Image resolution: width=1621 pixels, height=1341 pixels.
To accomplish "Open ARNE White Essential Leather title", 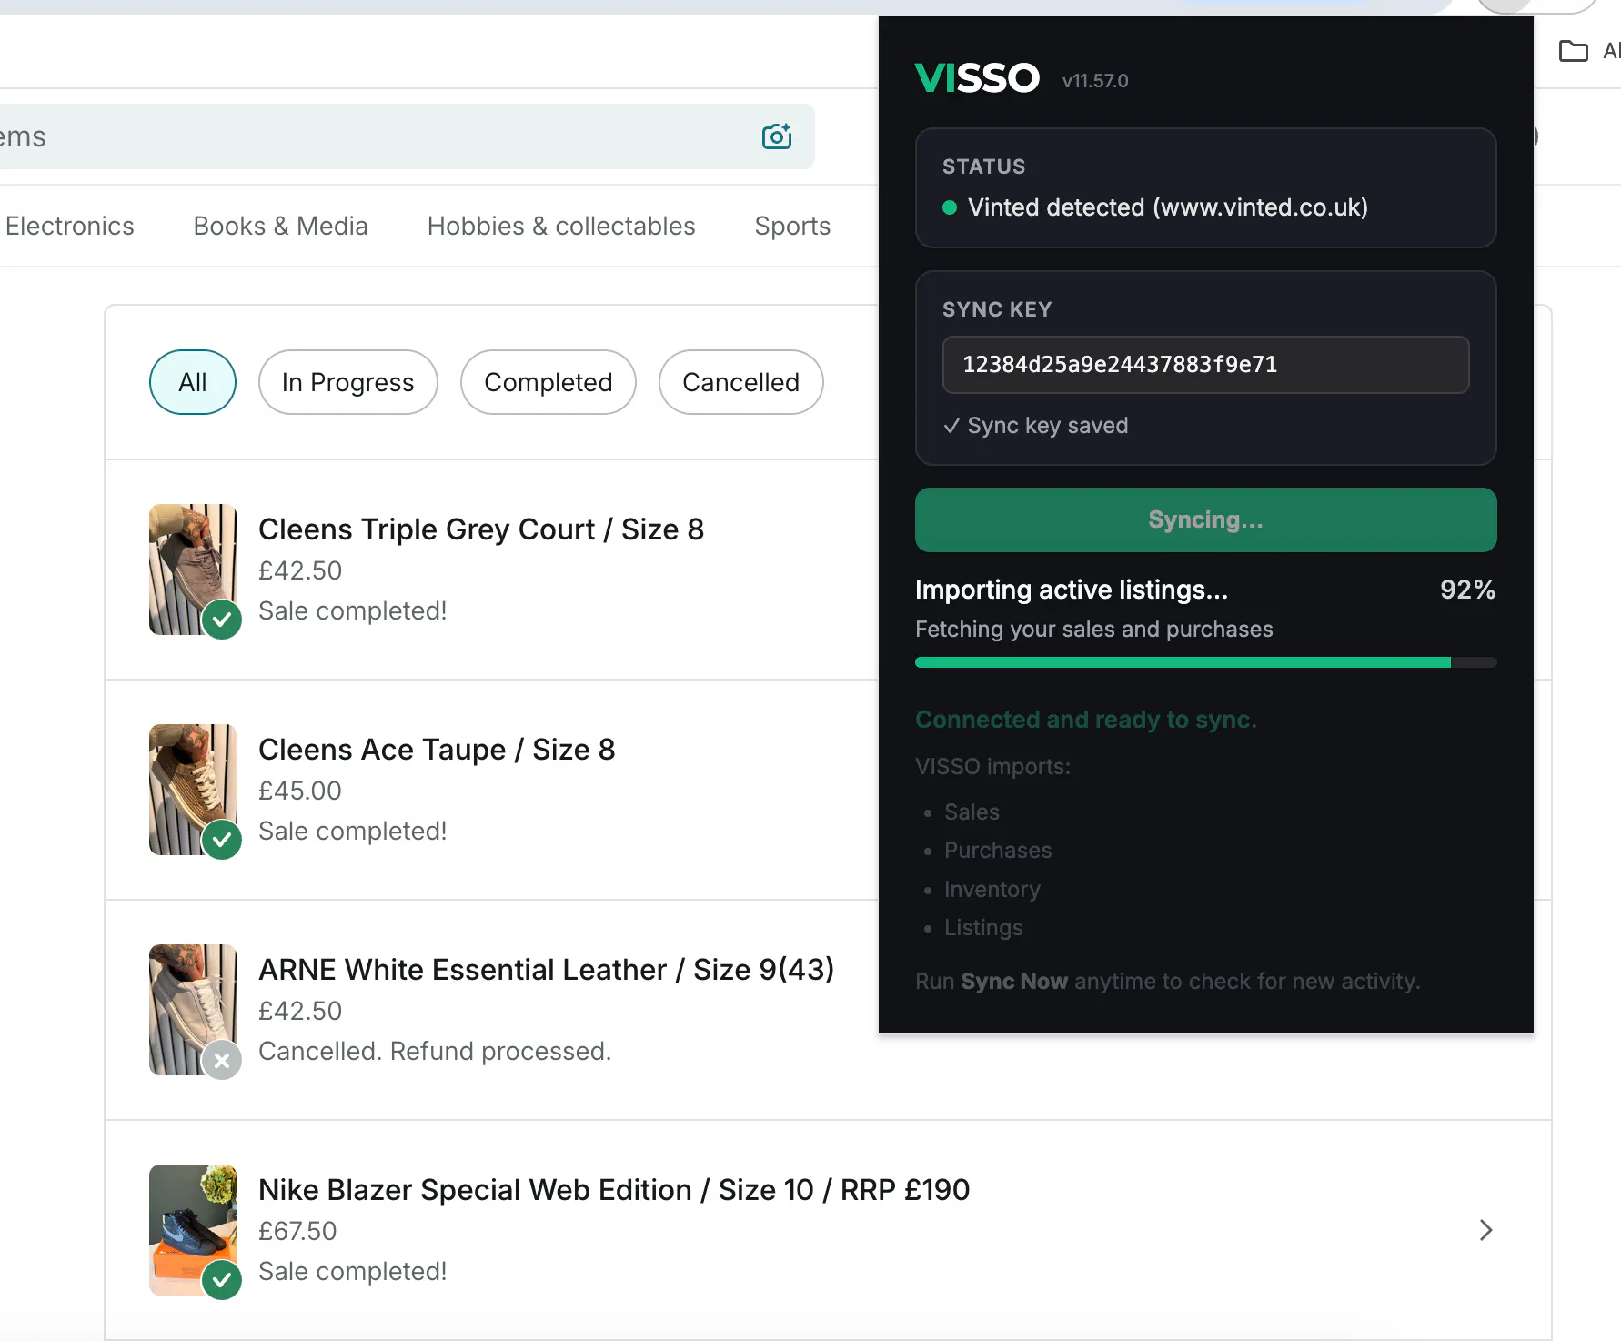I will pyautogui.click(x=546, y=970).
